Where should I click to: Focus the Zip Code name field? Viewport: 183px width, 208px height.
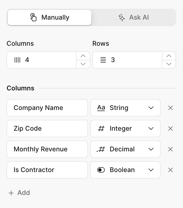pyautogui.click(x=47, y=129)
